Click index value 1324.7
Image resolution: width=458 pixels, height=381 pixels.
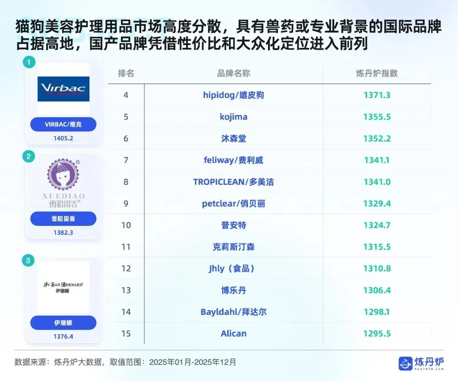[x=377, y=225]
